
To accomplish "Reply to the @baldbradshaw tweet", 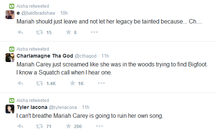I will point(20,32).
